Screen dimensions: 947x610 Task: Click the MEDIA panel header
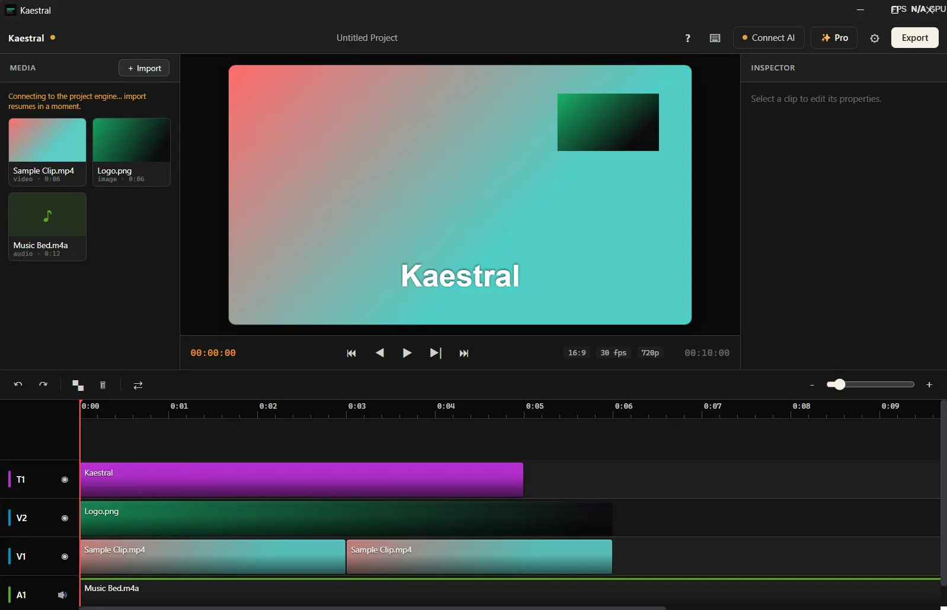tap(23, 68)
